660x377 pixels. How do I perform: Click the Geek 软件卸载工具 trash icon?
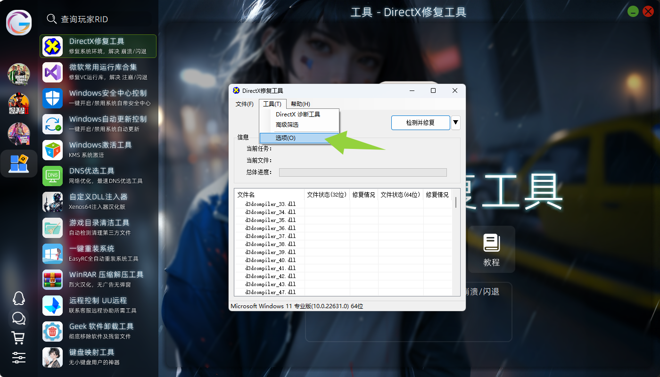(x=53, y=331)
